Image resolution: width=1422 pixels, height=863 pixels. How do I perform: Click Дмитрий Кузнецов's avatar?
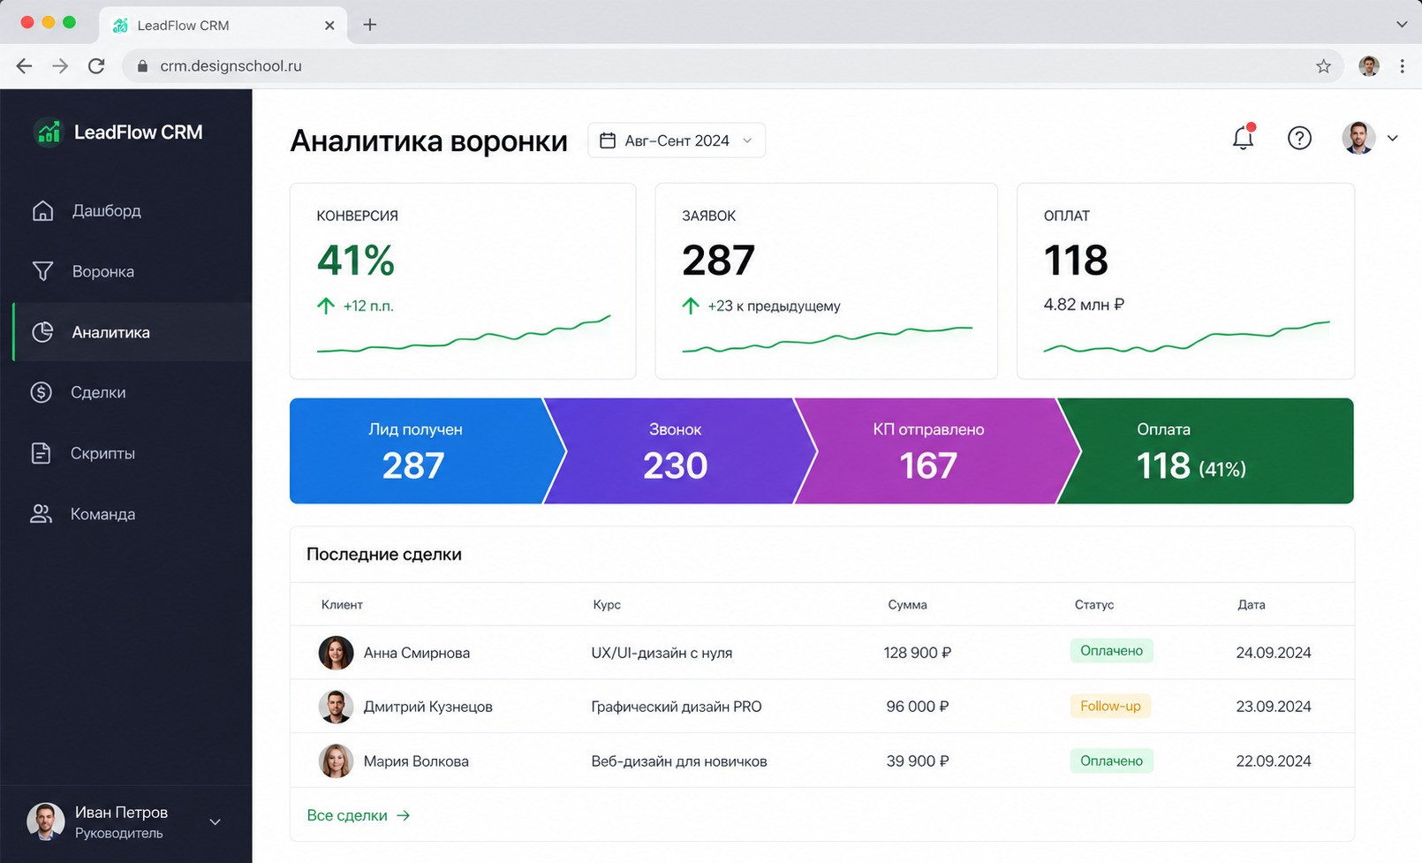(x=336, y=707)
